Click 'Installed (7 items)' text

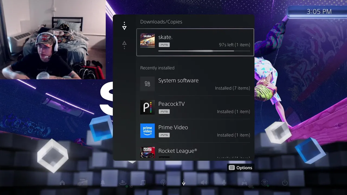[x=233, y=88]
